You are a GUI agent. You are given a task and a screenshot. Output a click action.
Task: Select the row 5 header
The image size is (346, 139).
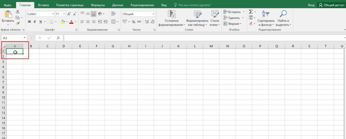coord(4,72)
